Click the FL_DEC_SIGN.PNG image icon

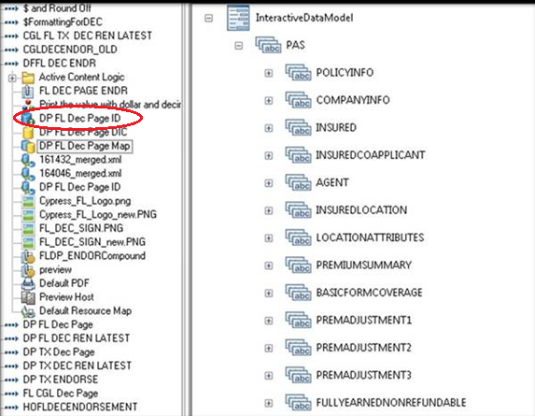(28, 228)
